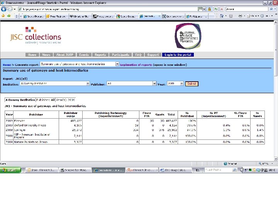Open the Favorites star icon
This screenshot has height=208, width=278.
(x=3, y=16)
